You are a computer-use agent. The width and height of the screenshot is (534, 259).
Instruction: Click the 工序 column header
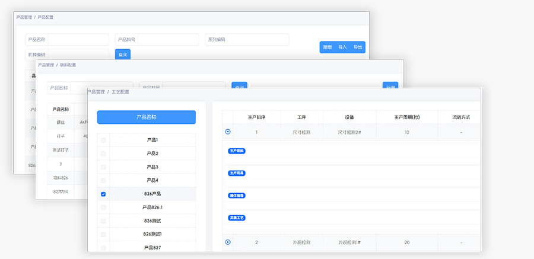point(301,117)
